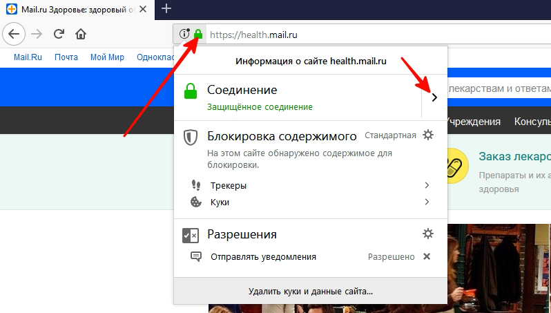Expand the Трекеры row
Viewport: 551px width, 313px height.
coord(311,185)
